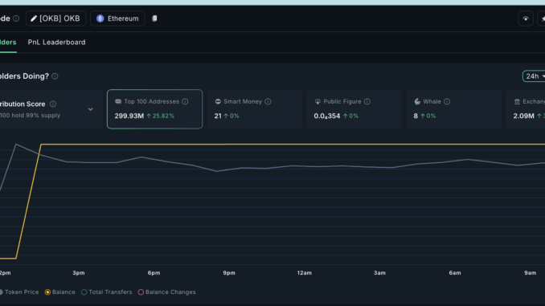Screen dimensions: 545x306
Task: Click the eye watch icon button
Action: 526,18
